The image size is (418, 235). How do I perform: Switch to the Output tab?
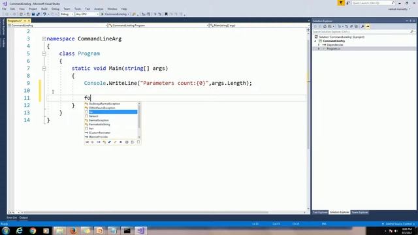click(24, 217)
